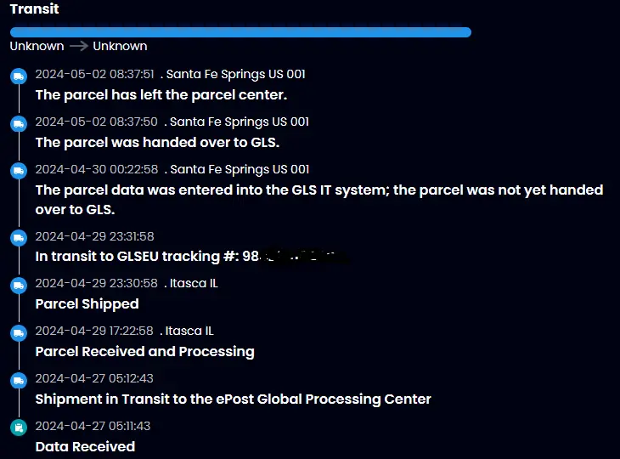Click truck icon beside 'Parcel Shipped'
Screen dimensions: 620x459
coord(19,286)
